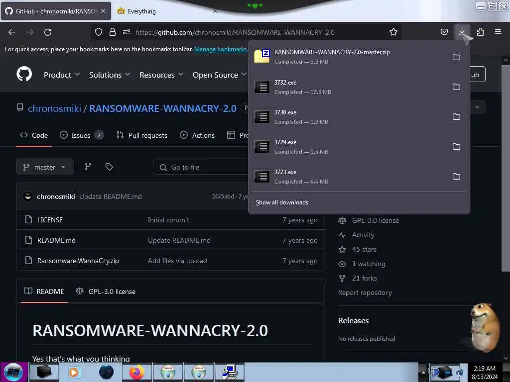Click Report repository link
This screenshot has width=510, height=382.
(365, 292)
